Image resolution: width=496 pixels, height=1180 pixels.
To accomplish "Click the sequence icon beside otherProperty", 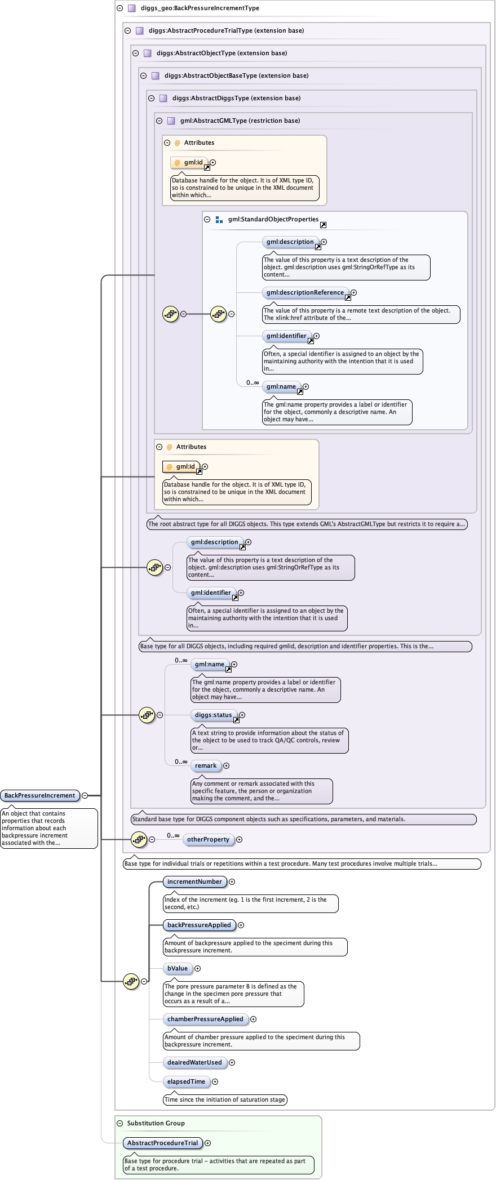I will [x=139, y=839].
